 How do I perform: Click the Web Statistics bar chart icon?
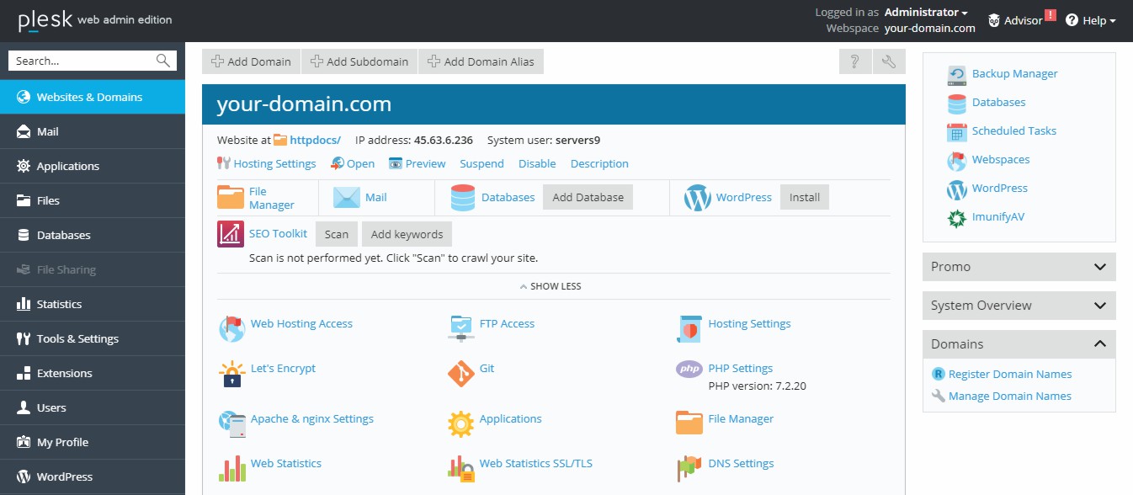click(x=231, y=468)
